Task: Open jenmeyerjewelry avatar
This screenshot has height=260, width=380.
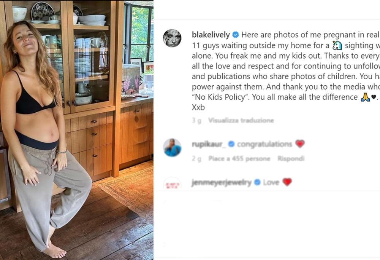Action: 172,184
